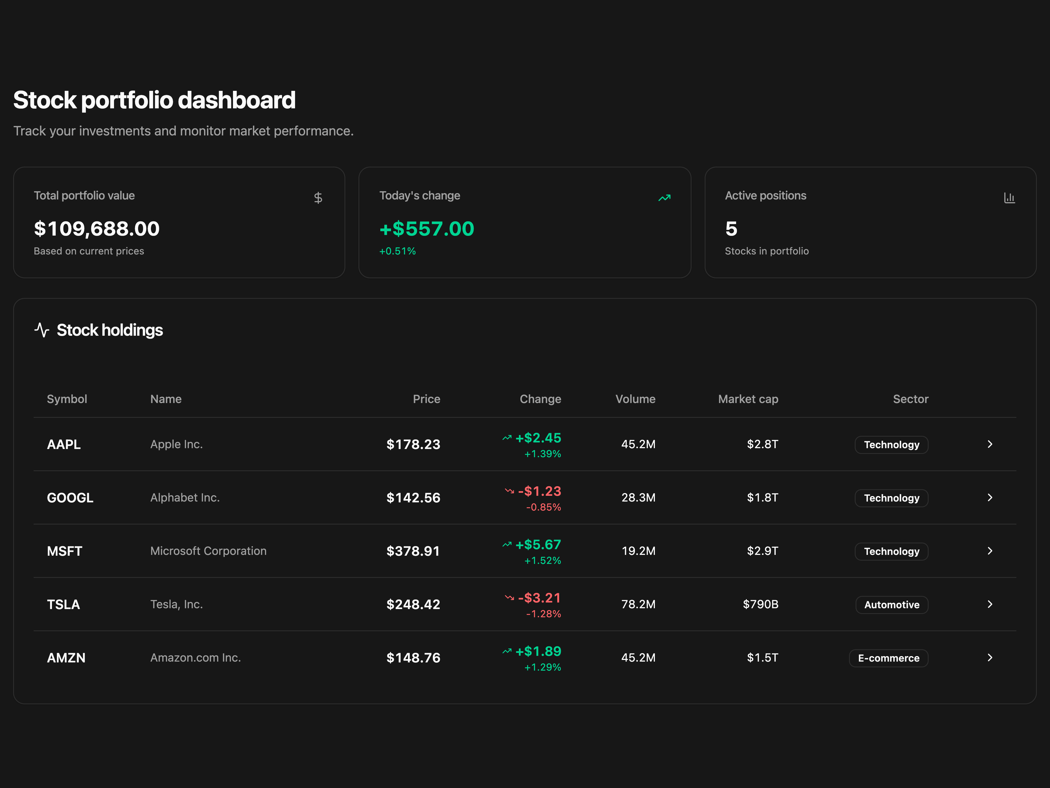This screenshot has width=1050, height=788.
Task: Click the $148.76 price value
Action: coord(413,657)
